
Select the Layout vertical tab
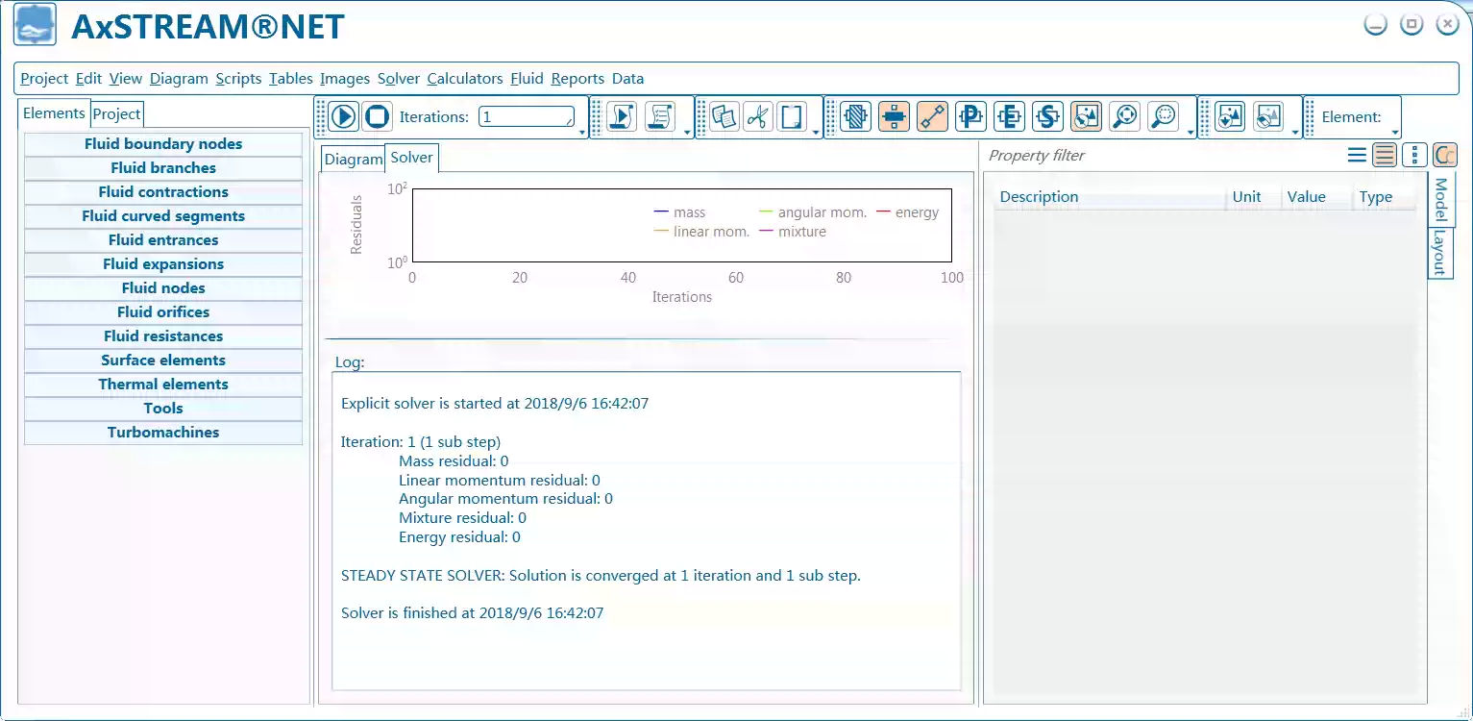pos(1439,253)
